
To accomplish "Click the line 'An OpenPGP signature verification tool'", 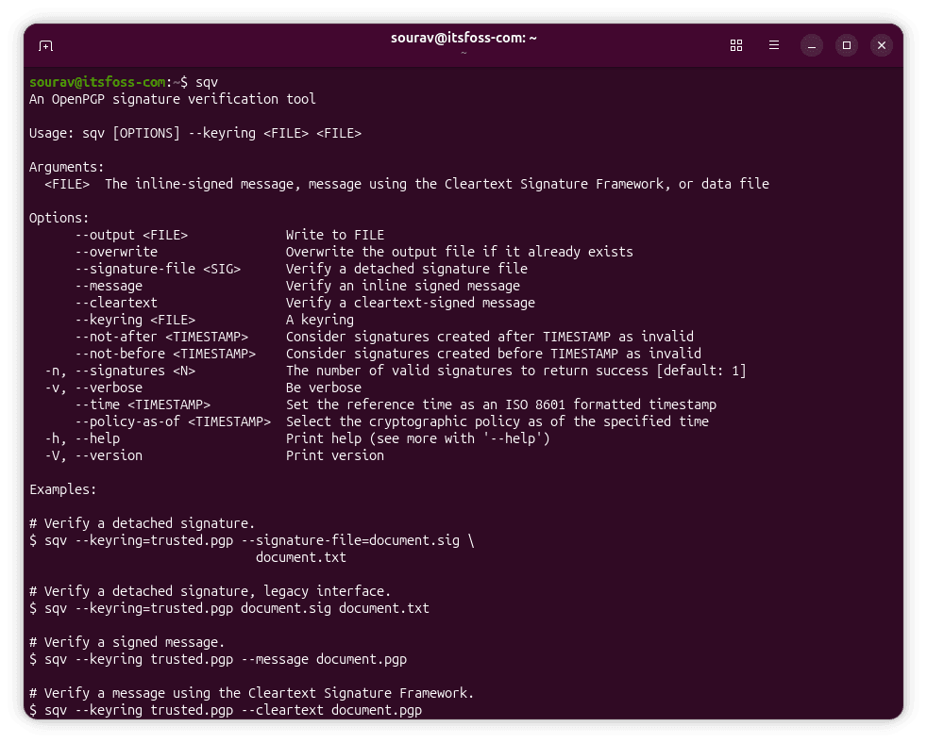I will 173,99.
